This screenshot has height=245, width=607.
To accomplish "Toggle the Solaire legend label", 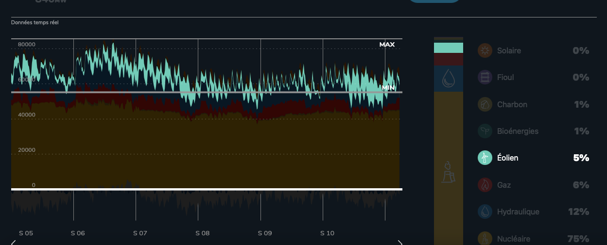I will coord(509,50).
